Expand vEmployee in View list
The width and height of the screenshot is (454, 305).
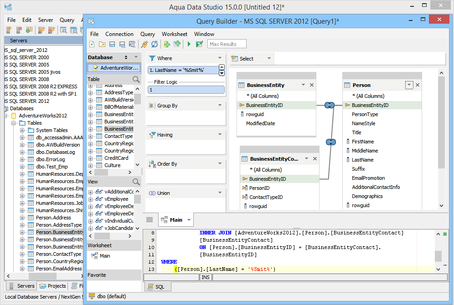pyautogui.click(x=90, y=199)
